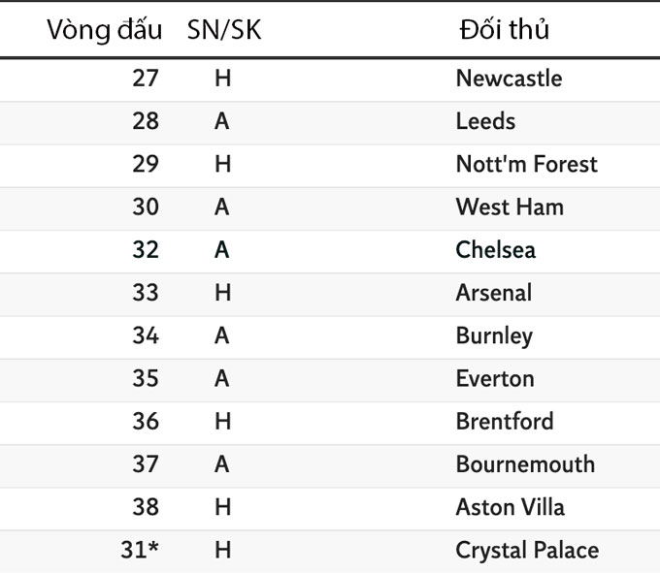Image resolution: width=660 pixels, height=573 pixels.
Task: Click the Bournemouth fixture name
Action: [x=525, y=463]
